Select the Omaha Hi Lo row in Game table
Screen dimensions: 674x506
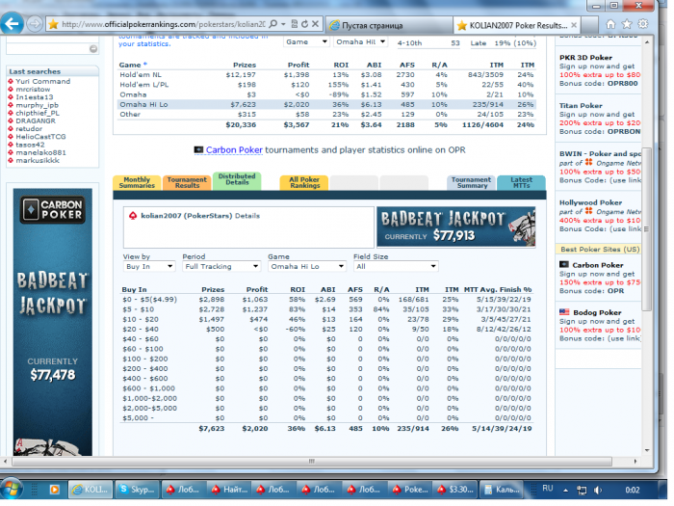click(x=326, y=104)
